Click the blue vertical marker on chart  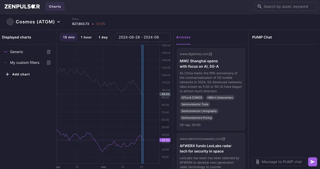point(142,104)
